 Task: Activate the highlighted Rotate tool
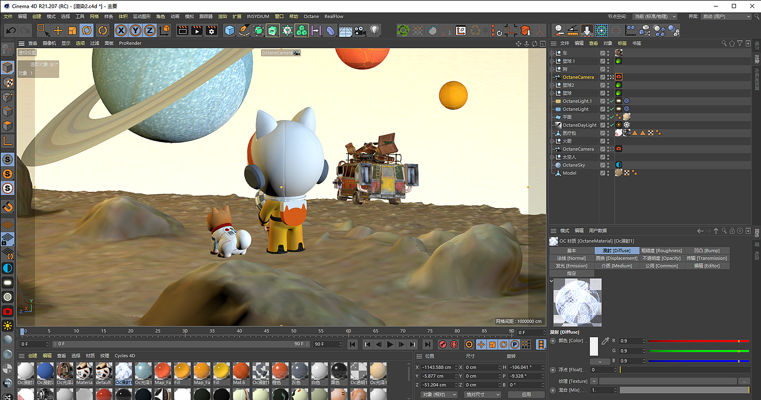pos(87,30)
